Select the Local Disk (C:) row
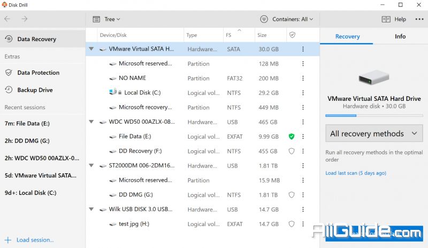Screen dimensions: 428x248 click(x=203, y=93)
